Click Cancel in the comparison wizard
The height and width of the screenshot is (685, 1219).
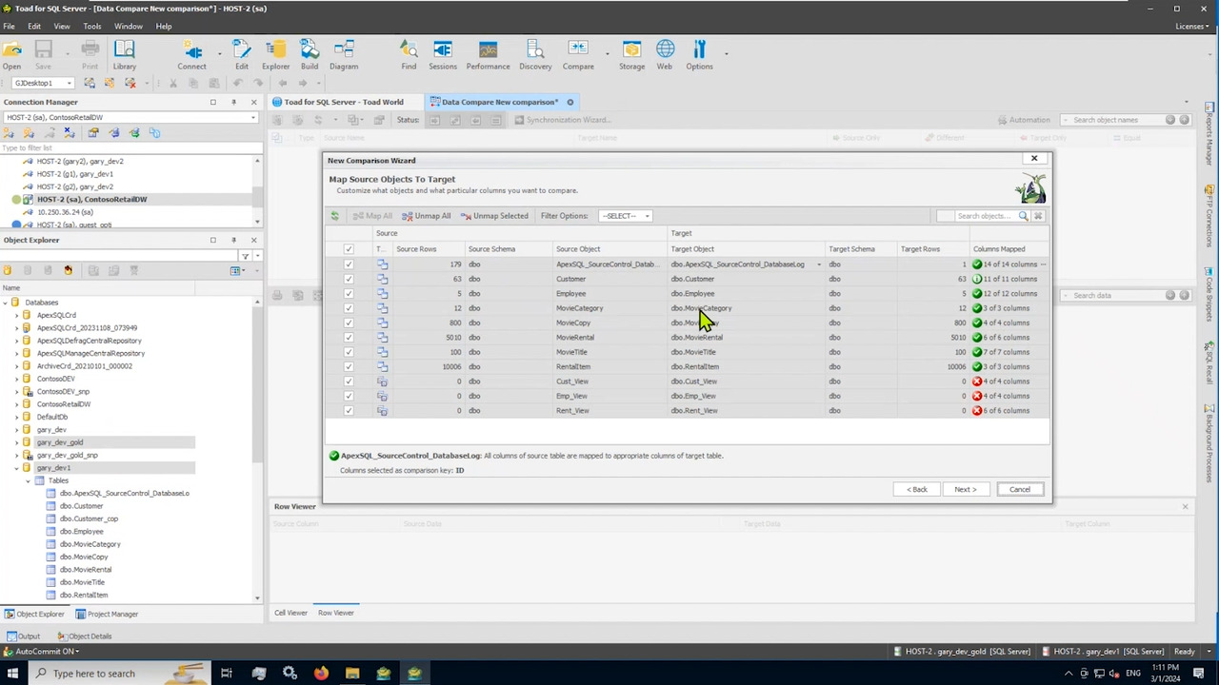click(x=1020, y=489)
